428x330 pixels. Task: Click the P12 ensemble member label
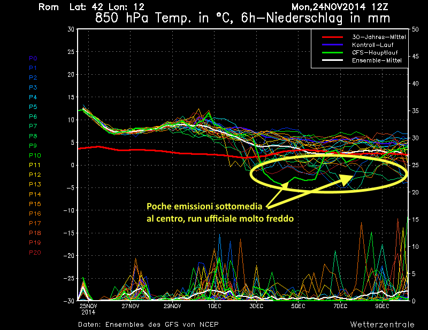[35, 175]
